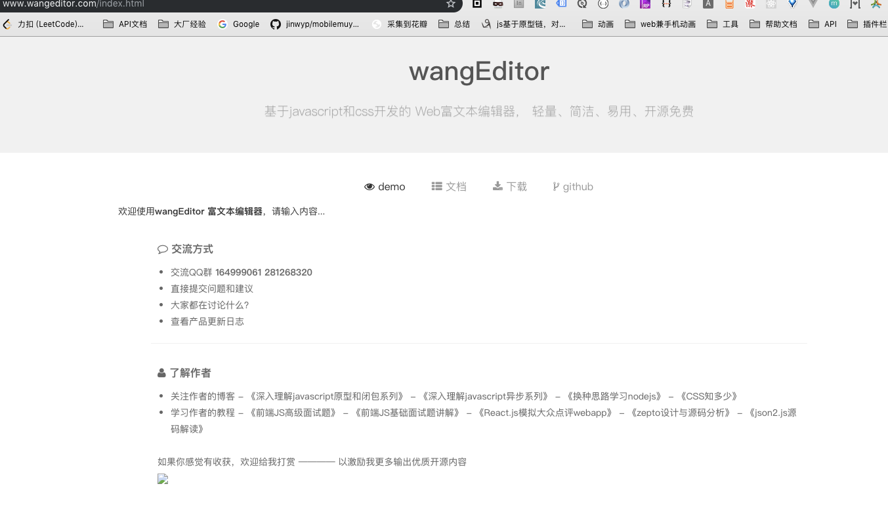The width and height of the screenshot is (888, 507).
Task: Expand the 动画 bookmark folder
Action: 598,24
